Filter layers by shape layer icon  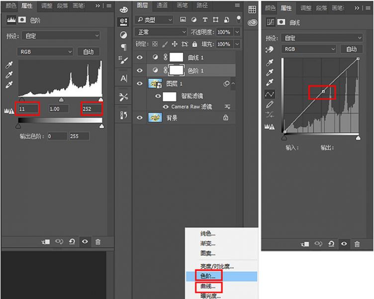coord(216,19)
